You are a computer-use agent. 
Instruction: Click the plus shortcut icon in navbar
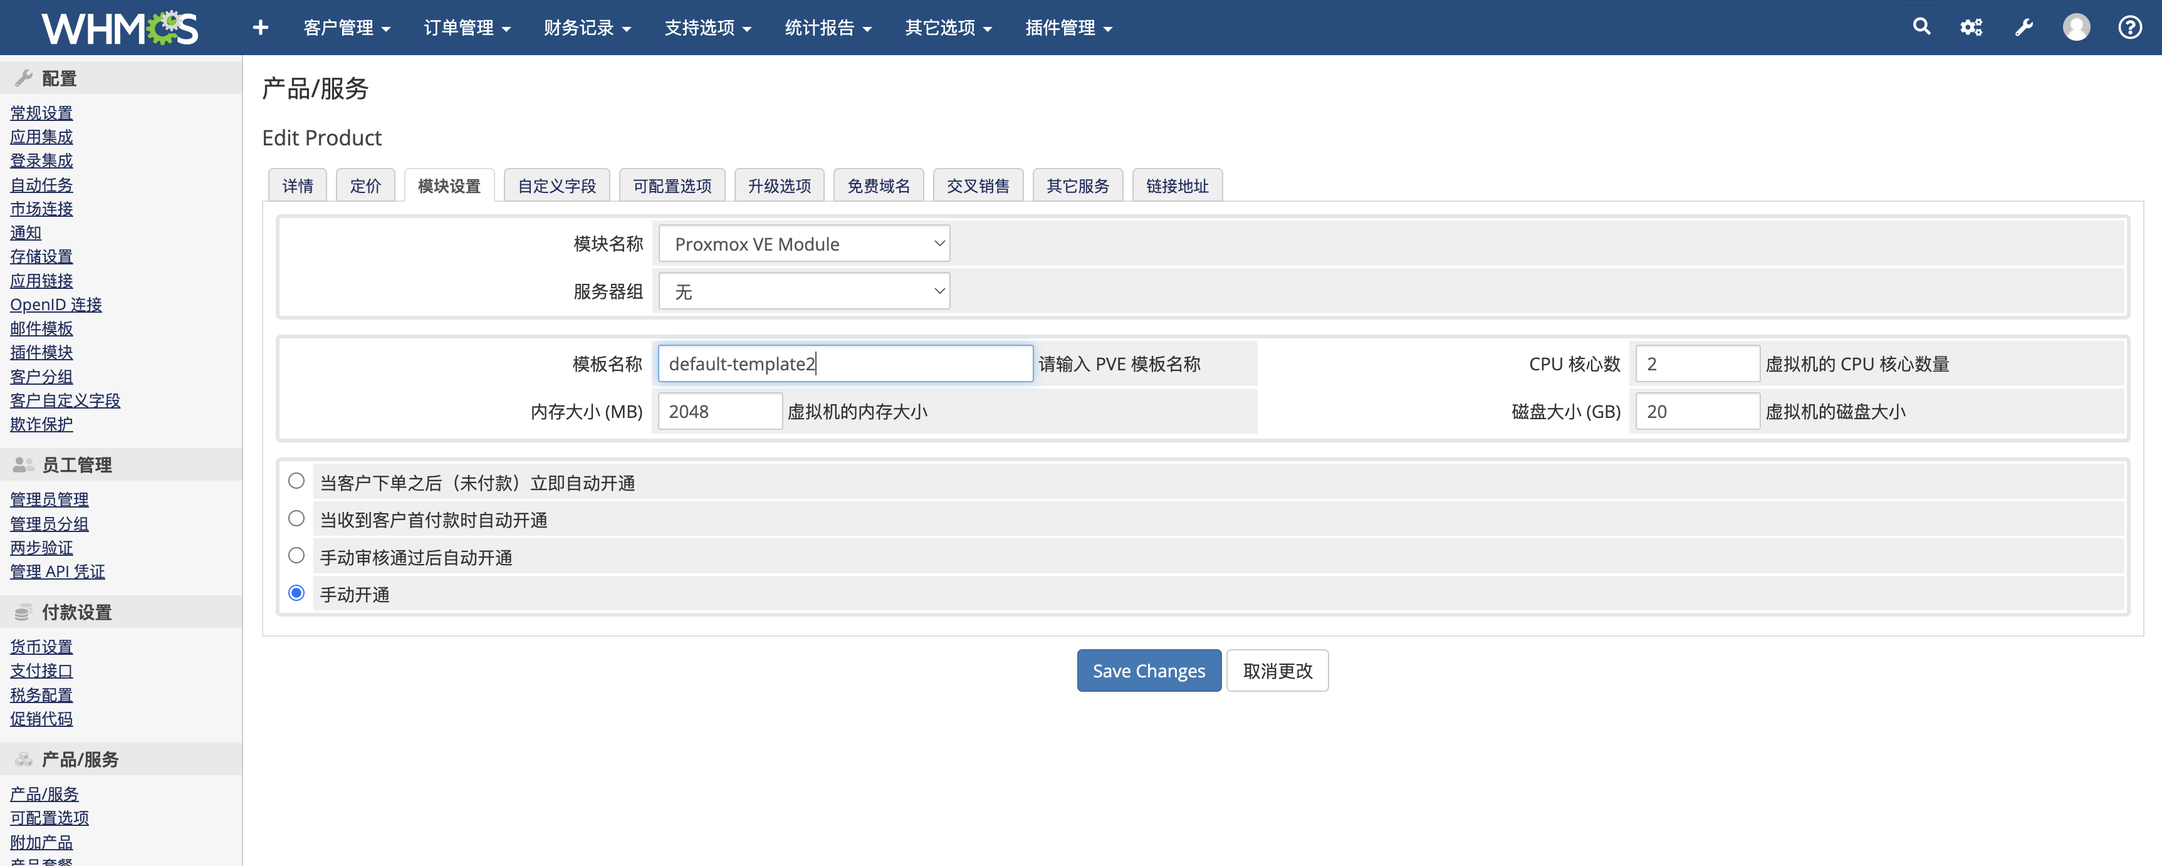[259, 27]
